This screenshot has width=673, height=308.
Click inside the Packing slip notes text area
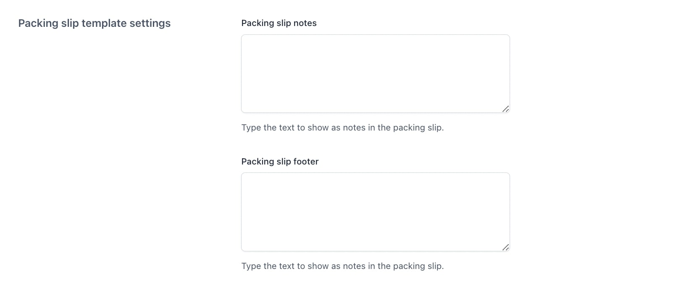(375, 73)
